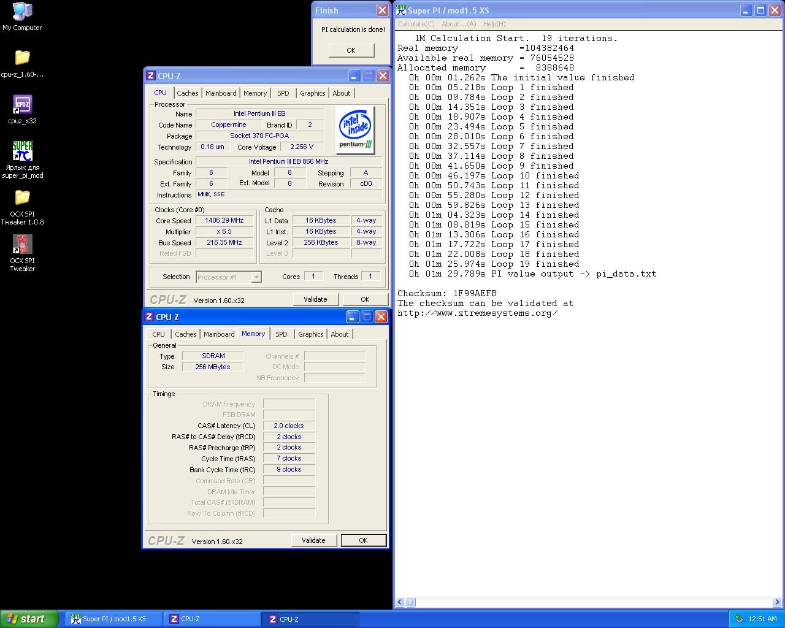Click the CAS# Latency value 2.0 clocks
This screenshot has width=785, height=628.
(x=289, y=426)
